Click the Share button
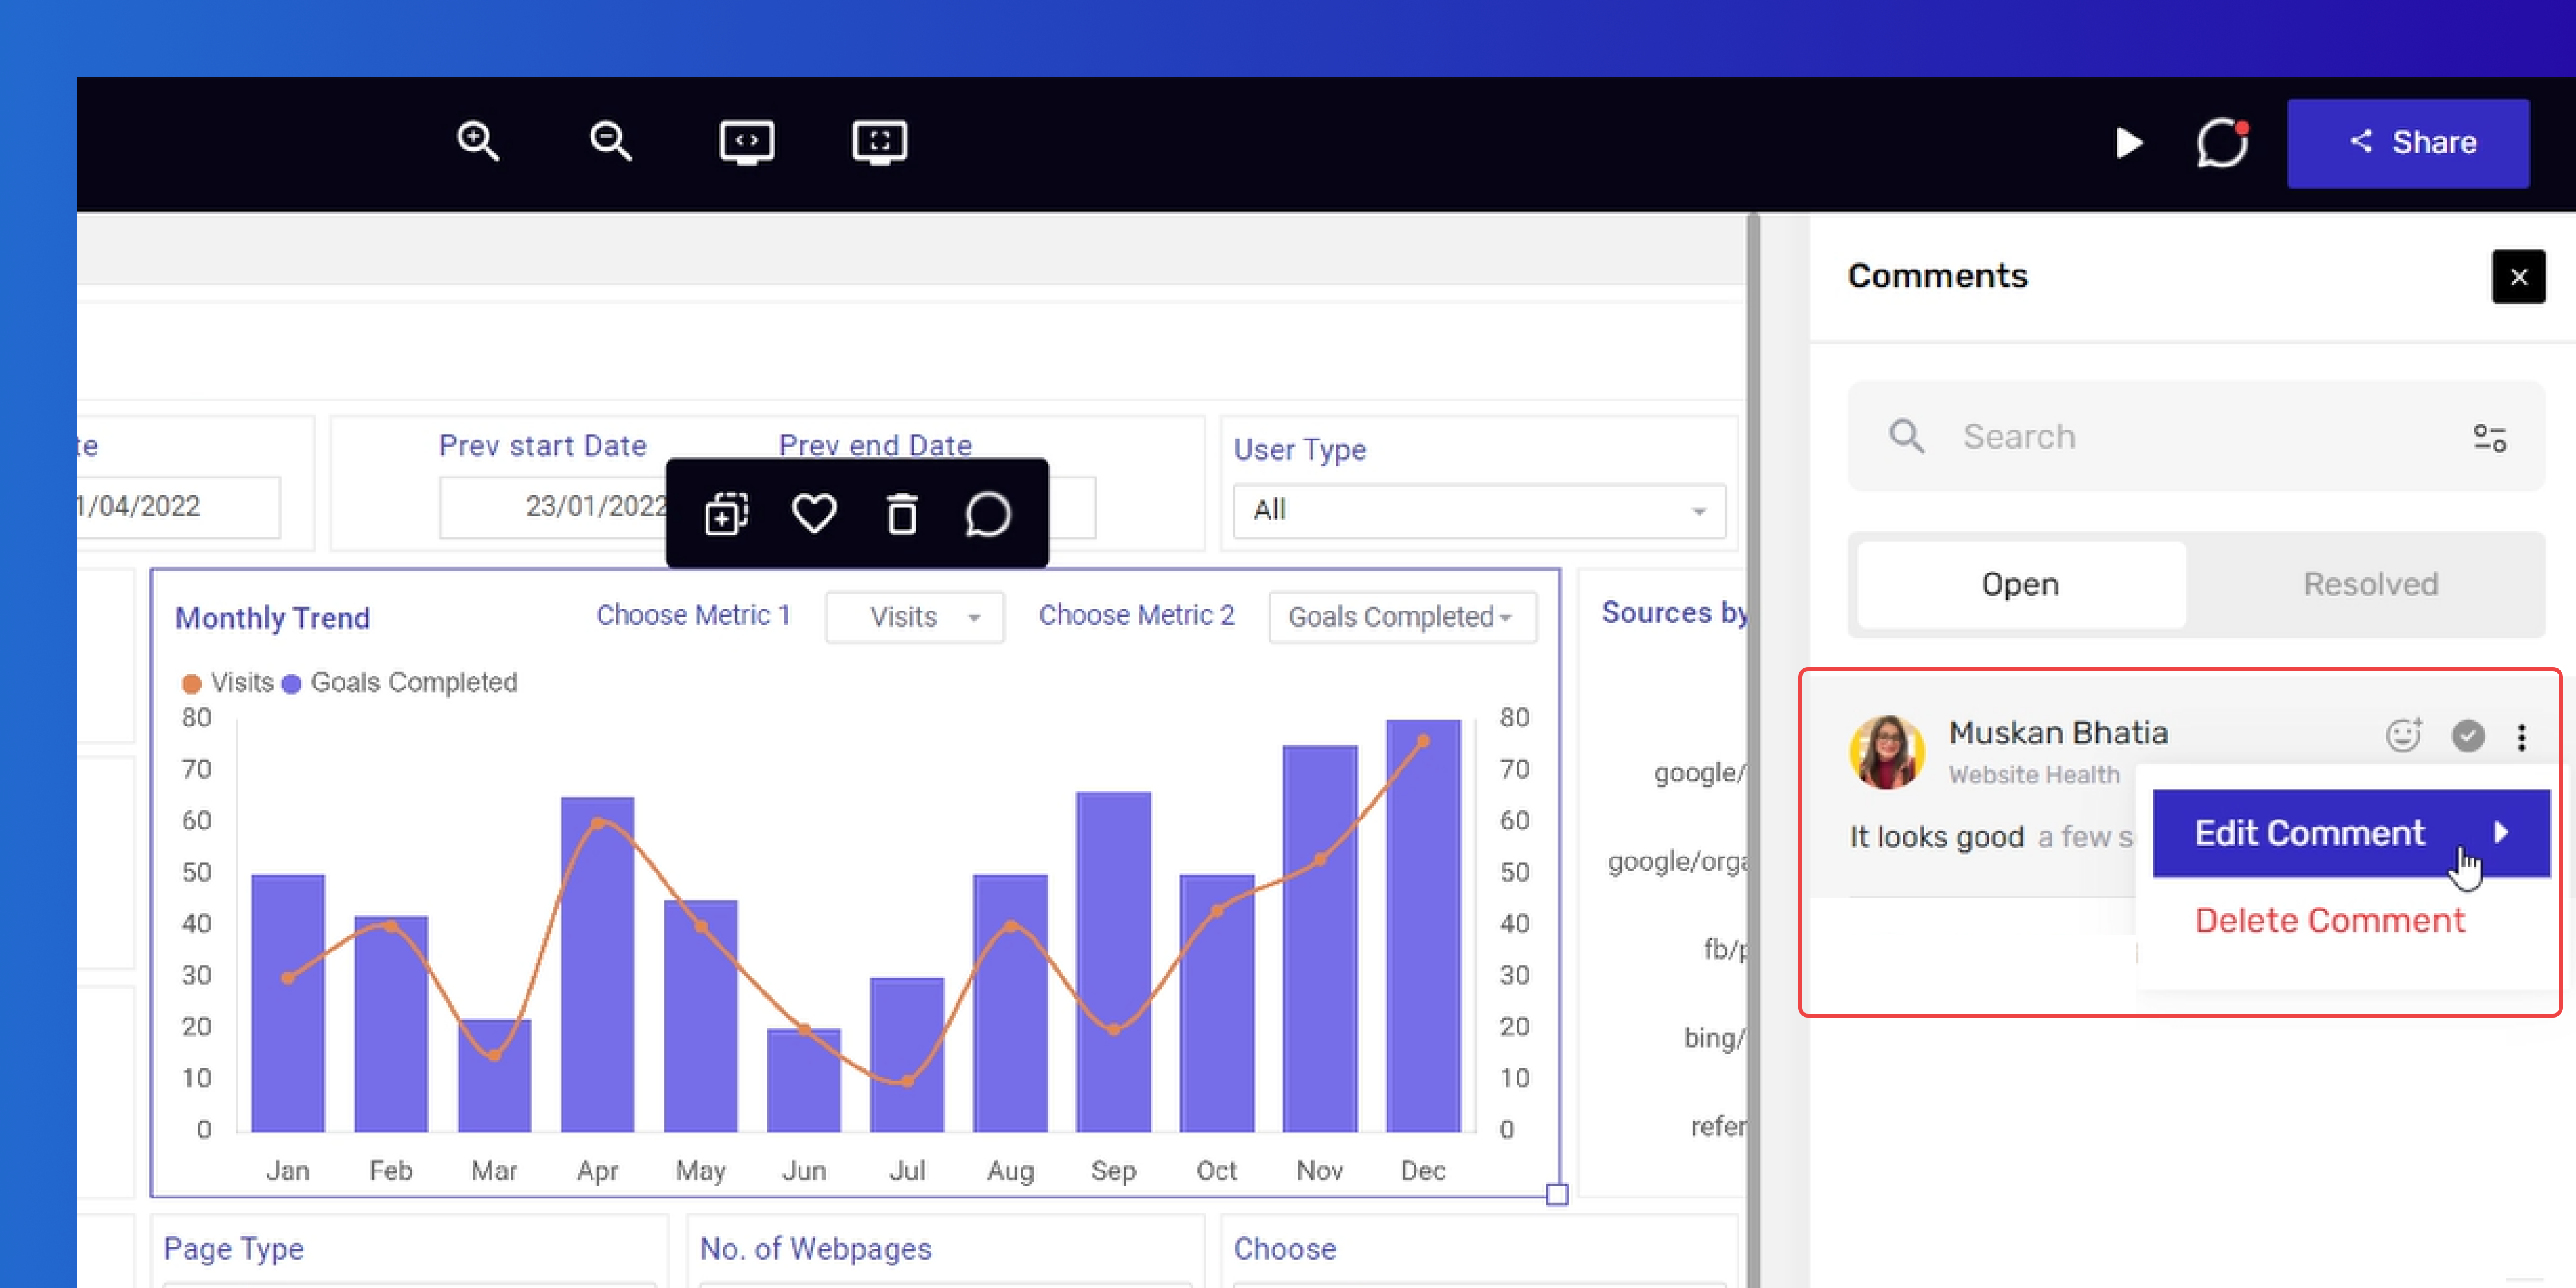 coord(2408,142)
